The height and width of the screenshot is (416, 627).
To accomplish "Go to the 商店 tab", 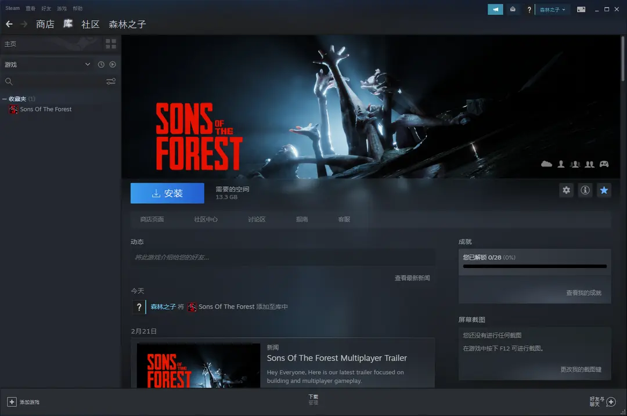I will tap(45, 24).
